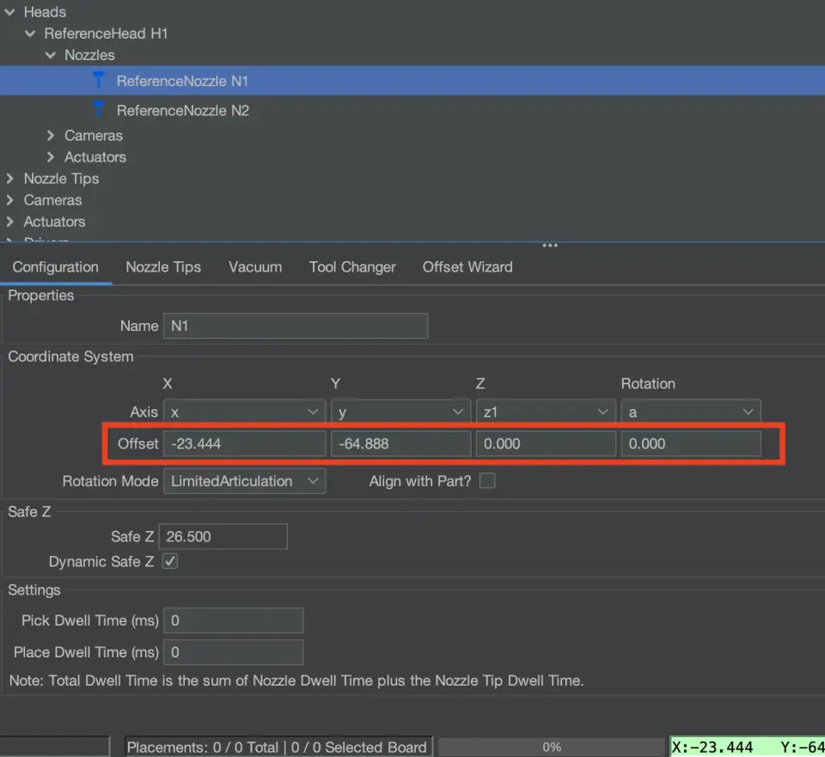Click the Name input field
This screenshot has width=825, height=757.
(295, 326)
